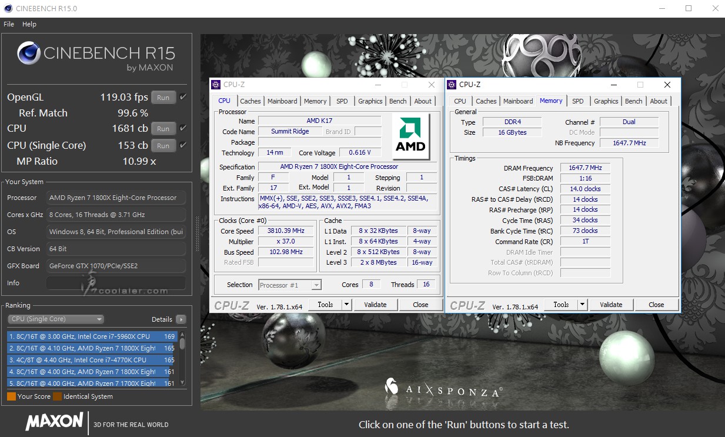Click the orange Your Score legend swatch
725x437 pixels.
coord(11,396)
